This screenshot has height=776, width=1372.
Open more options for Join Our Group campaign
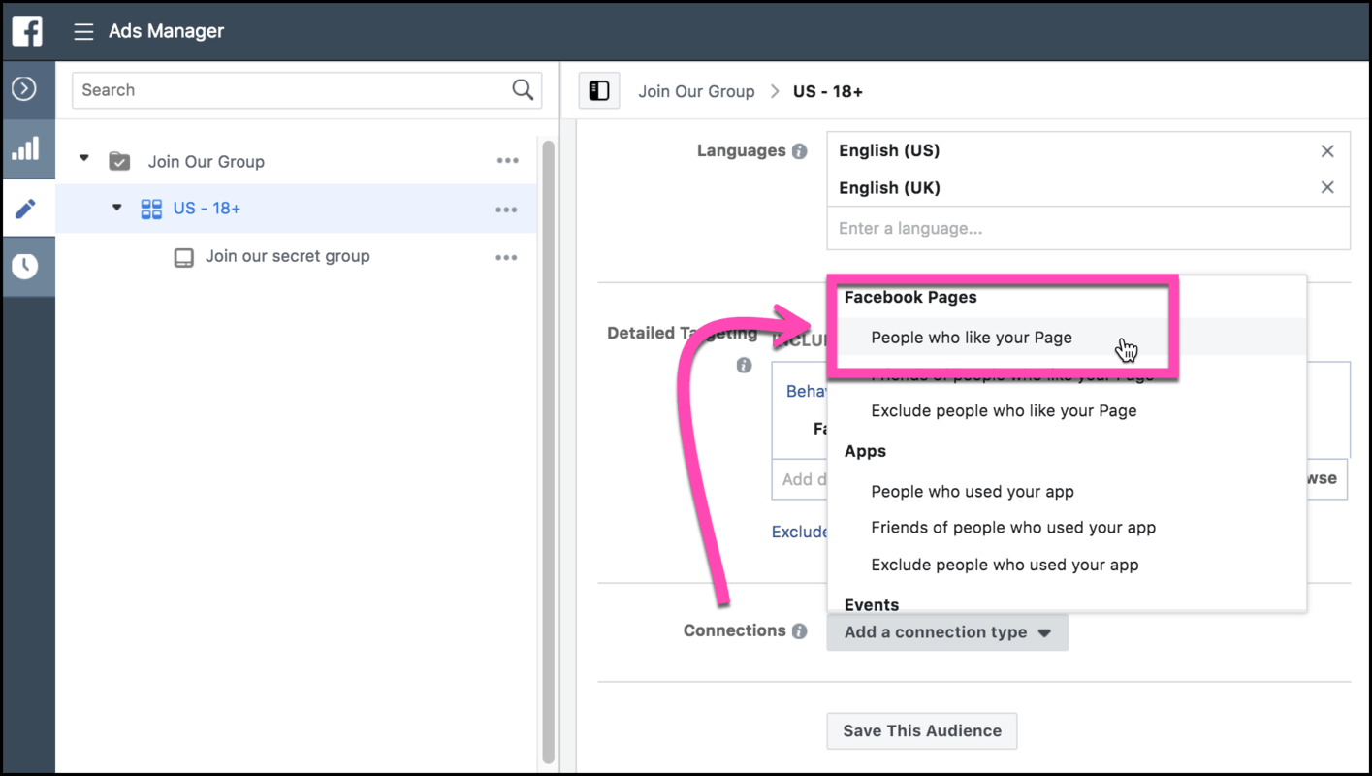tap(507, 161)
